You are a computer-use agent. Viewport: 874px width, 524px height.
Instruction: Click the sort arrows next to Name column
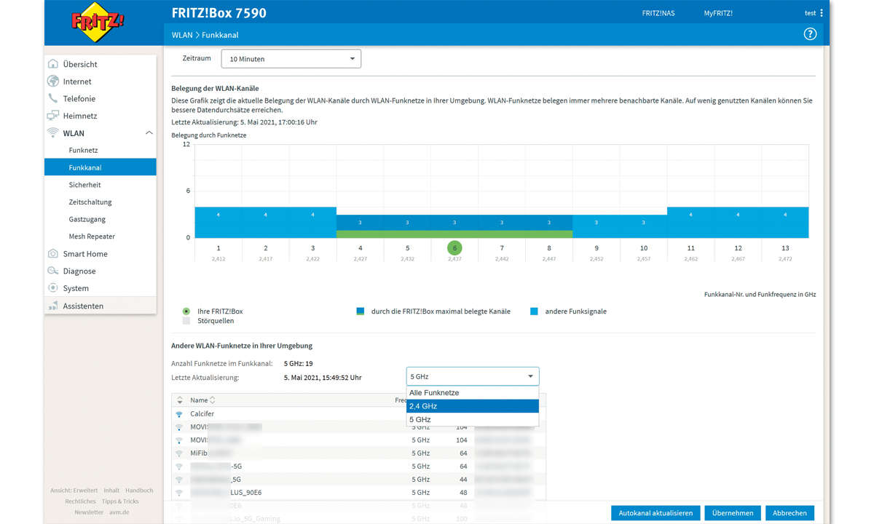tap(213, 400)
